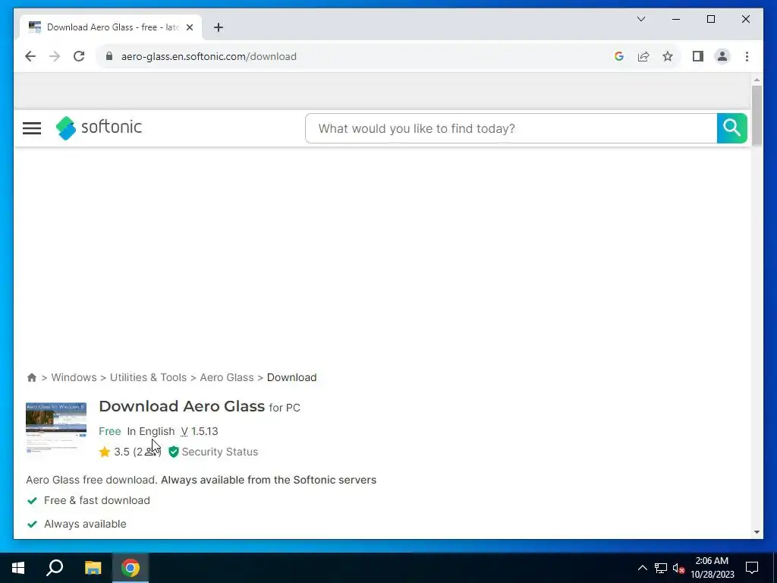
Task: Click the Download breadcrumb text
Action: 292,377
